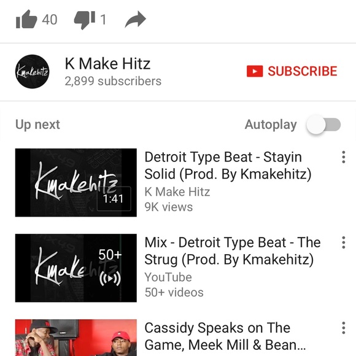Open Cassidy interview video thumbnail

76,338
